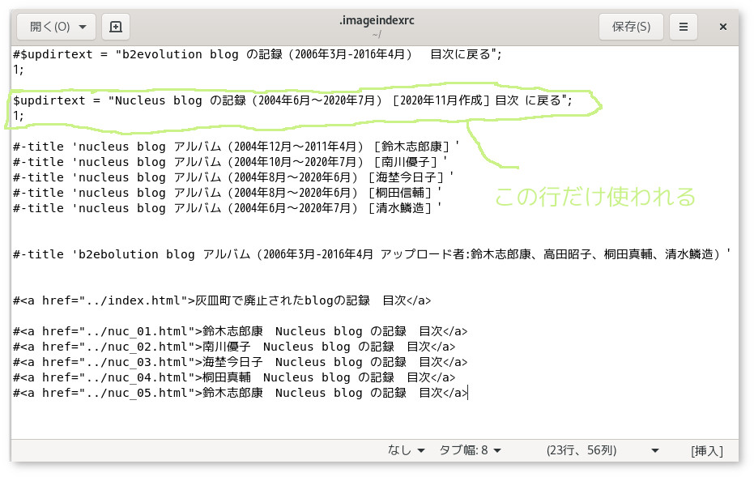The height and width of the screenshot is (477, 754).
Task: Place cursor in the active $updirtext Nucleus line
Action: (292, 100)
